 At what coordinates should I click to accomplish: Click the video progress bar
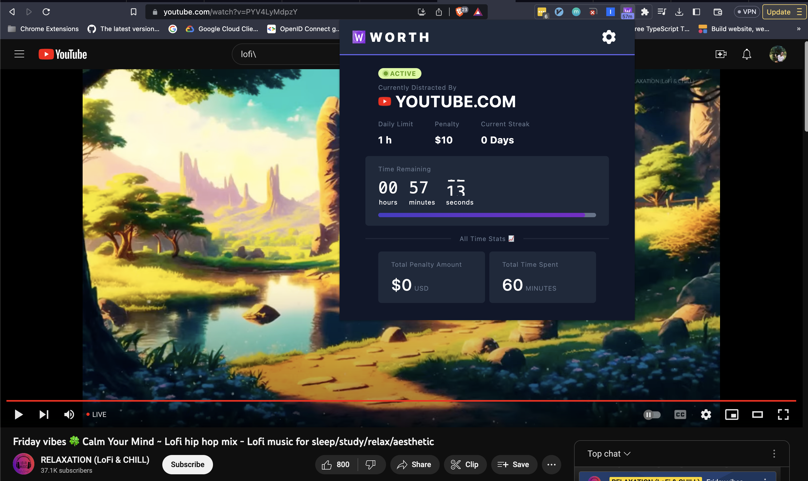[401, 401]
